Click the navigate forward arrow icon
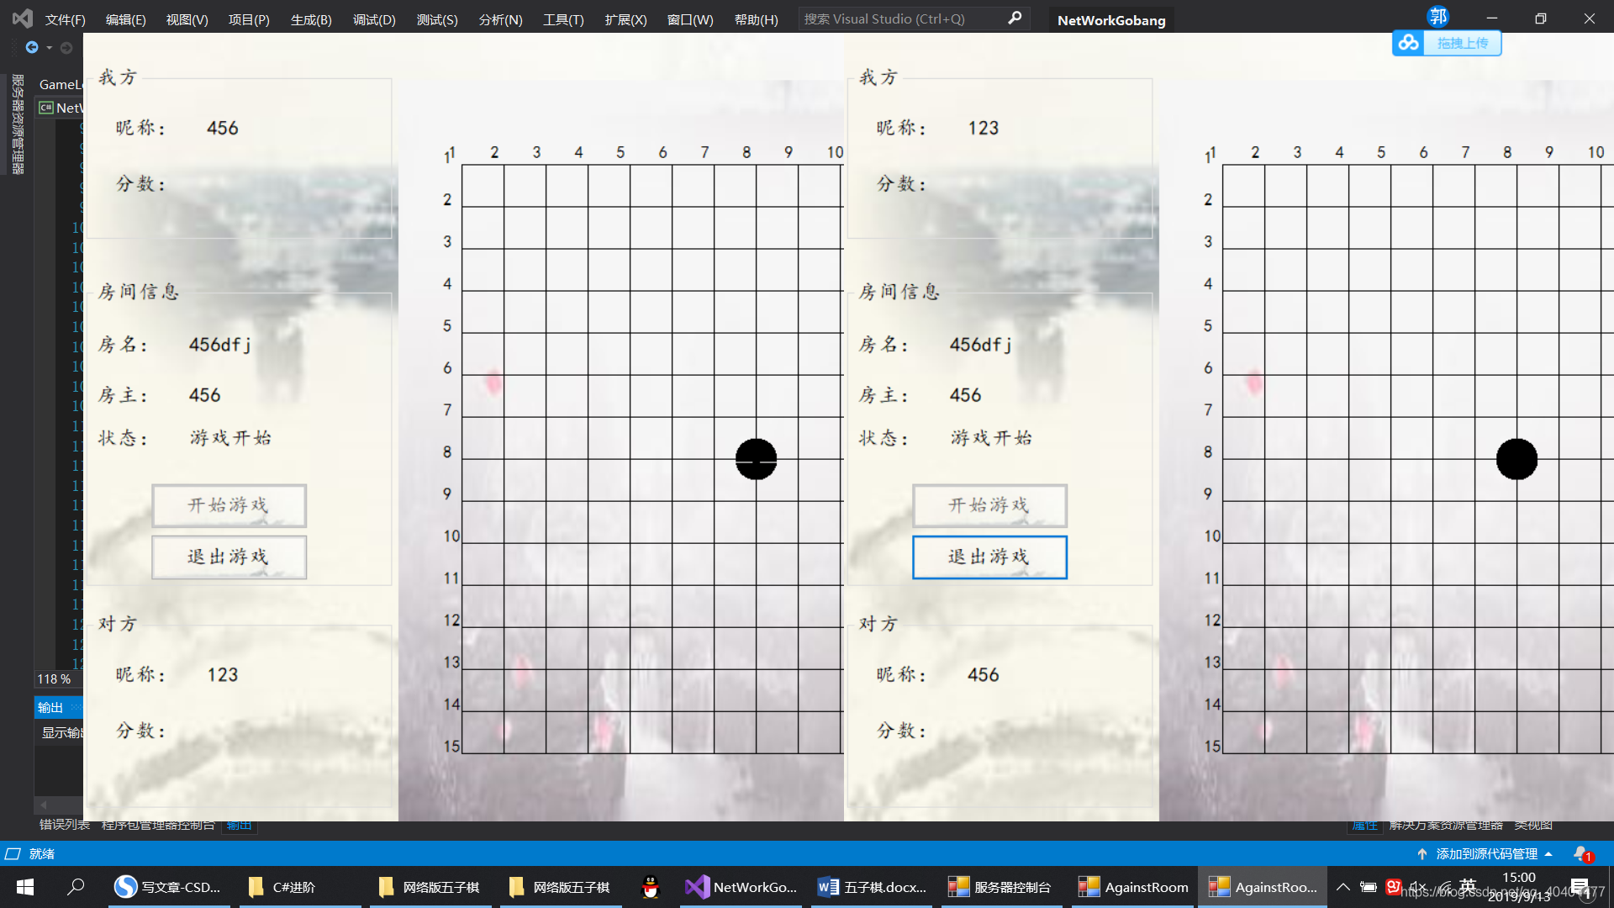 66,48
